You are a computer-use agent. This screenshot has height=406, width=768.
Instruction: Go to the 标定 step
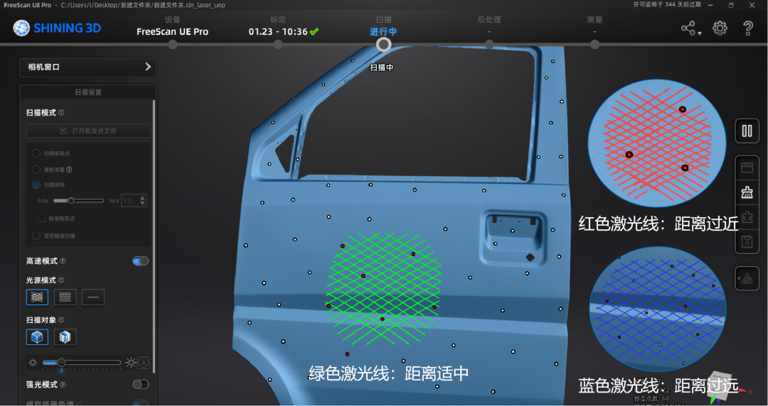pyautogui.click(x=278, y=20)
